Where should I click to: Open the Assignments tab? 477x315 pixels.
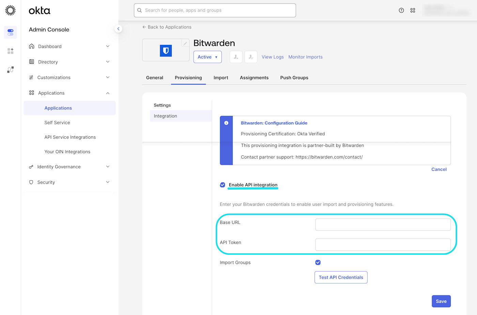254,78
